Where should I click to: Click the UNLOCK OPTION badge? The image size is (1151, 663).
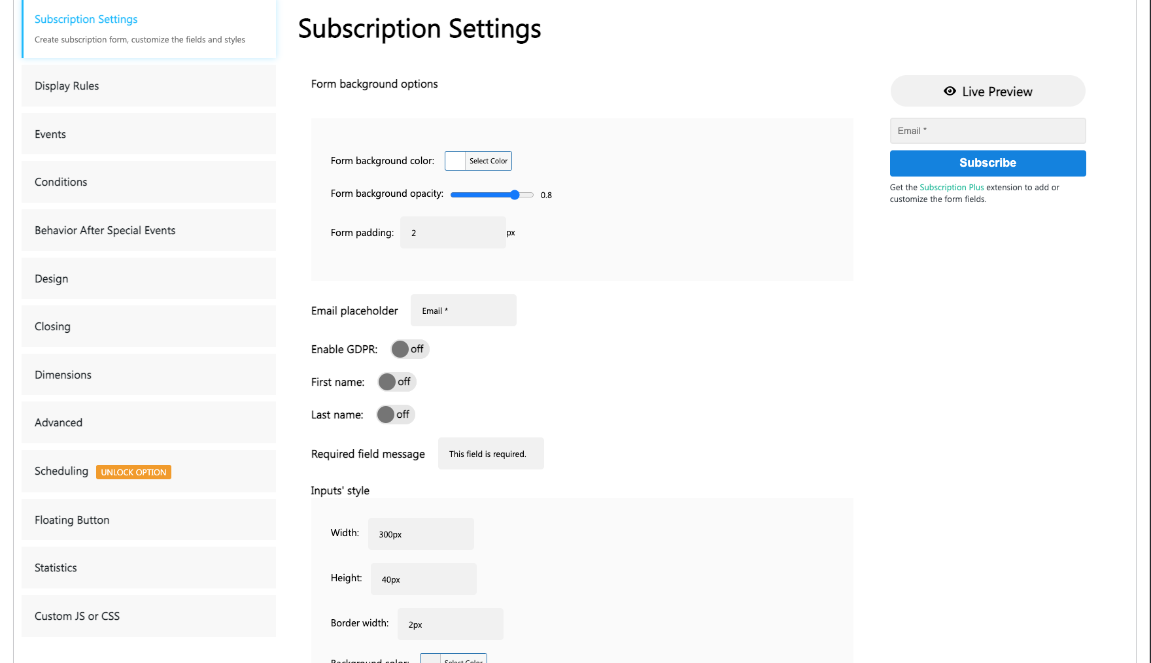click(133, 472)
